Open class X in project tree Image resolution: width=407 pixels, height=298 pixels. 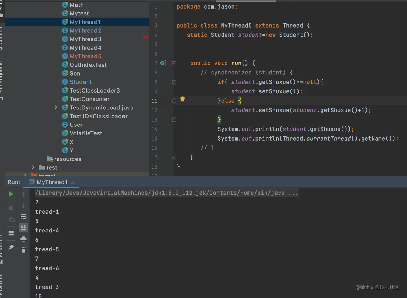(x=71, y=142)
